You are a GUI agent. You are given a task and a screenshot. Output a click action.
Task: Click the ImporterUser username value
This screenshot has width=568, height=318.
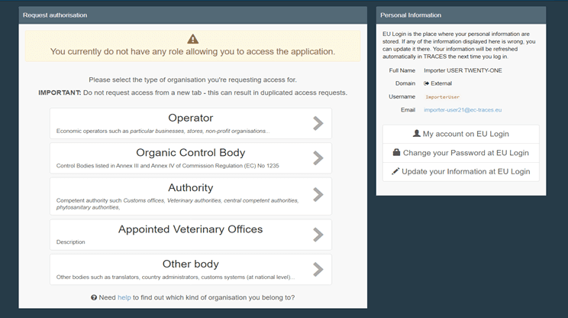coord(442,97)
